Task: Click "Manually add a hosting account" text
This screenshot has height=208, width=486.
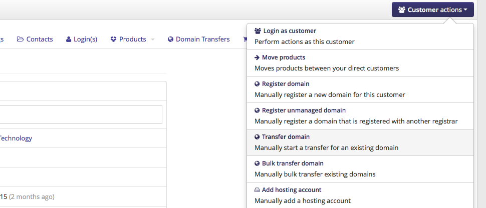Action: pos(303,201)
